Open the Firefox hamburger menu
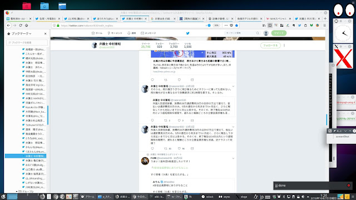This screenshot has width=356, height=200. click(x=325, y=26)
